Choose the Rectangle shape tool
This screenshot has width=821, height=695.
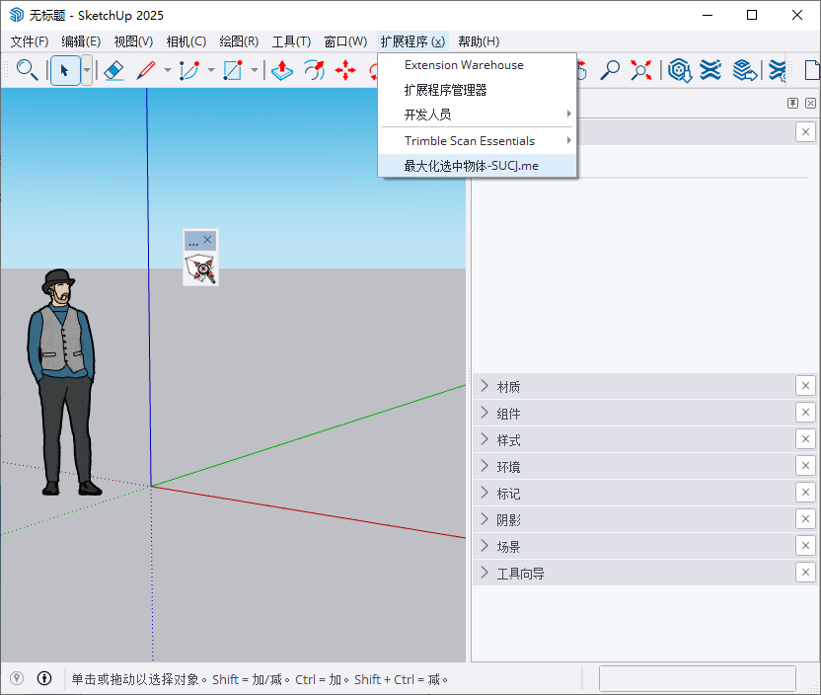coord(234,70)
